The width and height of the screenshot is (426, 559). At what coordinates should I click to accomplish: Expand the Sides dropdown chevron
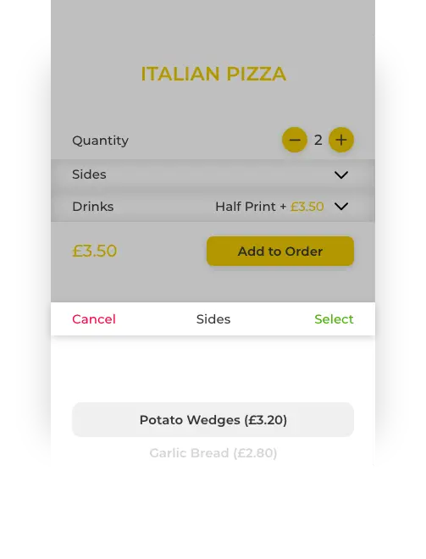pos(341,174)
